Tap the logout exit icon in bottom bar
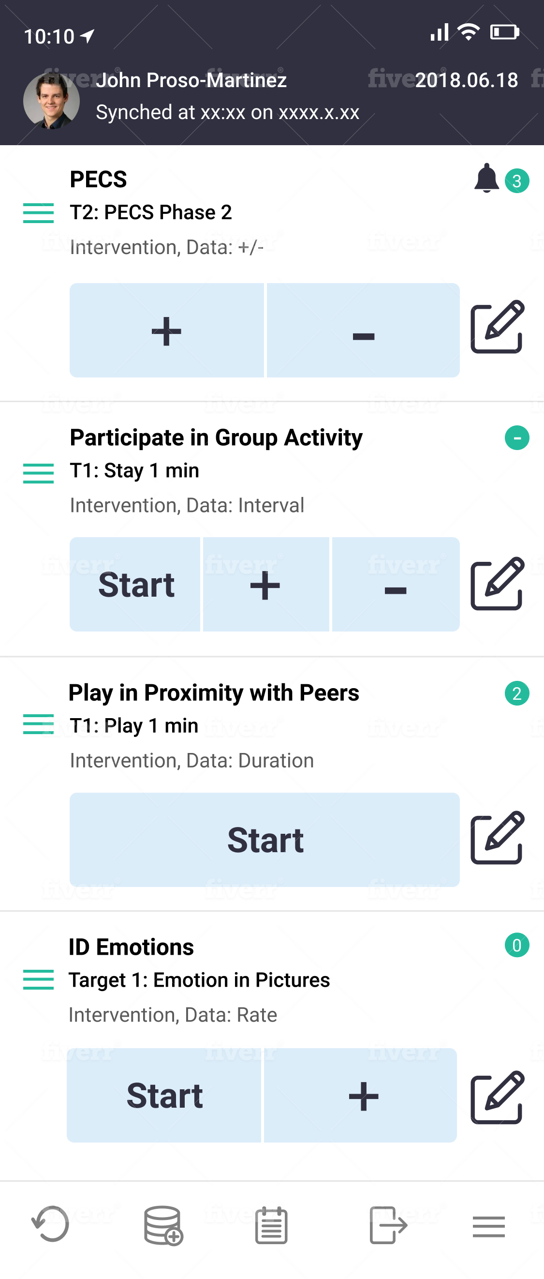 tap(388, 1225)
